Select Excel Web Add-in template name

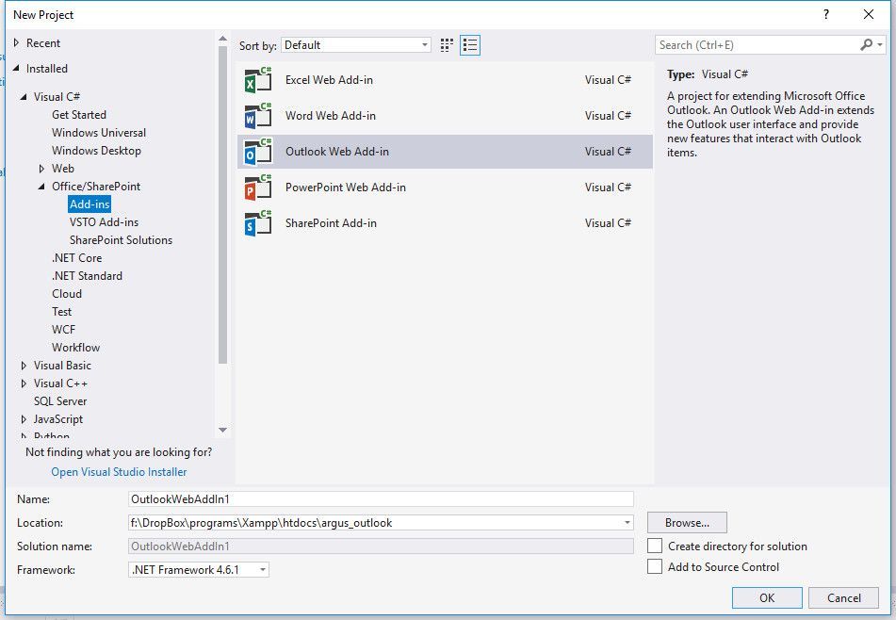329,80
